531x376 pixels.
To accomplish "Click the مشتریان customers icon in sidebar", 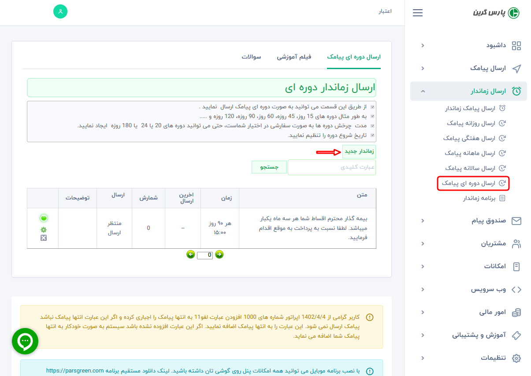I will point(515,243).
